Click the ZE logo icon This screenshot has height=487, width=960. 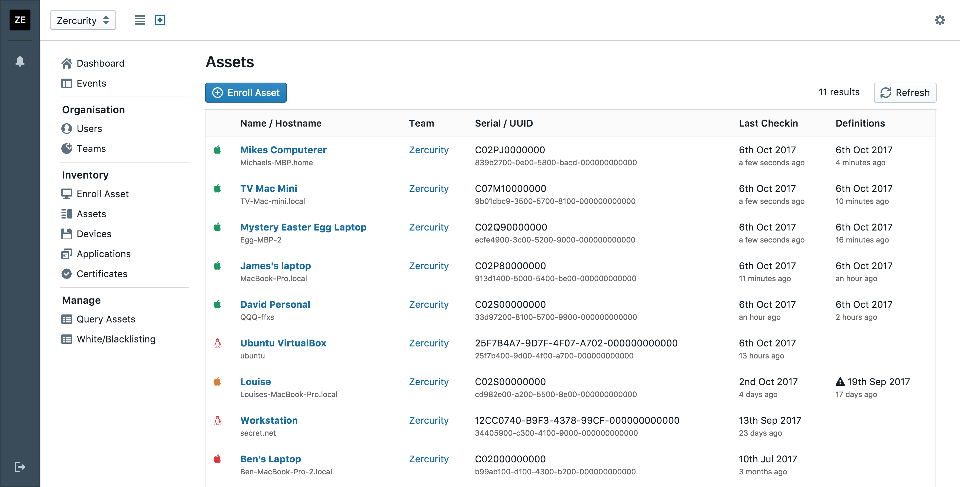tap(20, 20)
